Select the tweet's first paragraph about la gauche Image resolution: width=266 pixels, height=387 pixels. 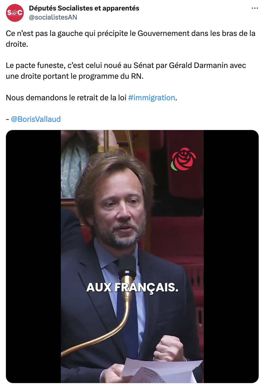click(x=130, y=39)
